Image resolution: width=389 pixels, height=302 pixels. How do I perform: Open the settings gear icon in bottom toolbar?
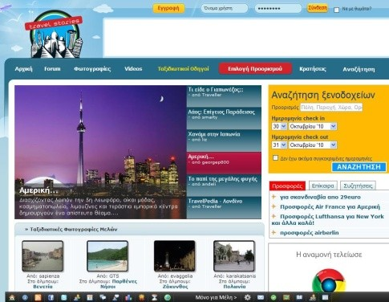click(248, 297)
